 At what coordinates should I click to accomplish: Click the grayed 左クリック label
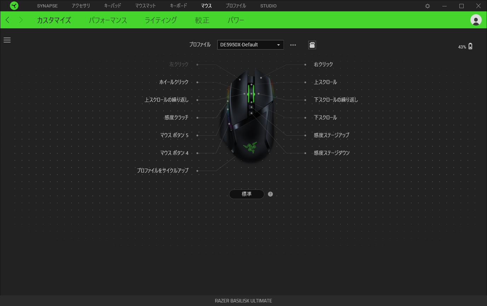179,64
